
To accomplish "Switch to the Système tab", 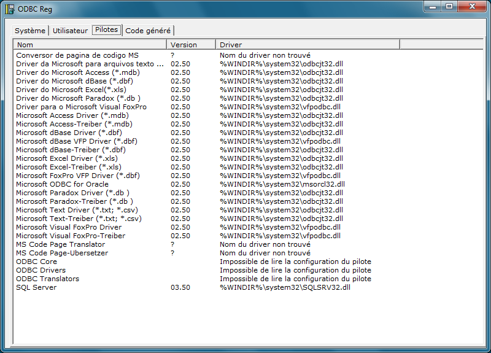I will pyautogui.click(x=30, y=31).
